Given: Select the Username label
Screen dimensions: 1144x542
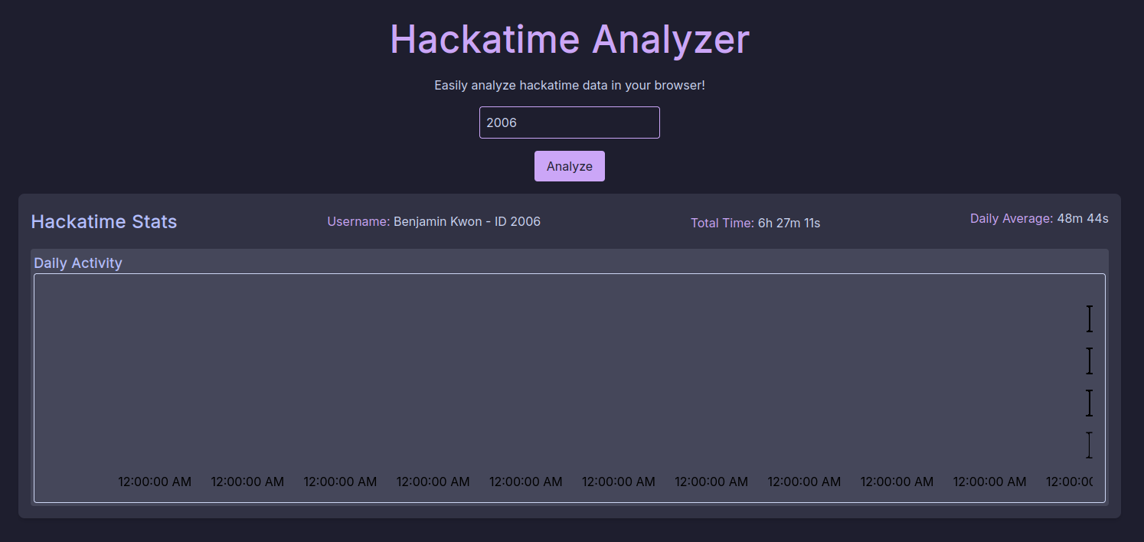Looking at the screenshot, I should tap(358, 221).
